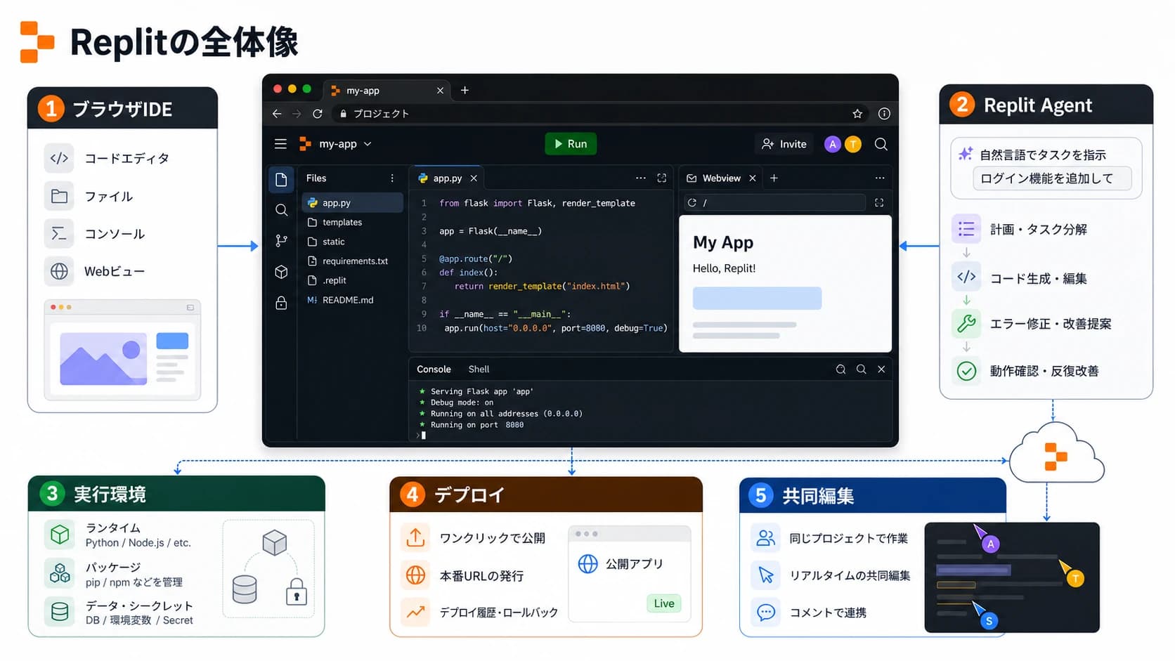Click the ファイル folder icon

[x=59, y=196]
